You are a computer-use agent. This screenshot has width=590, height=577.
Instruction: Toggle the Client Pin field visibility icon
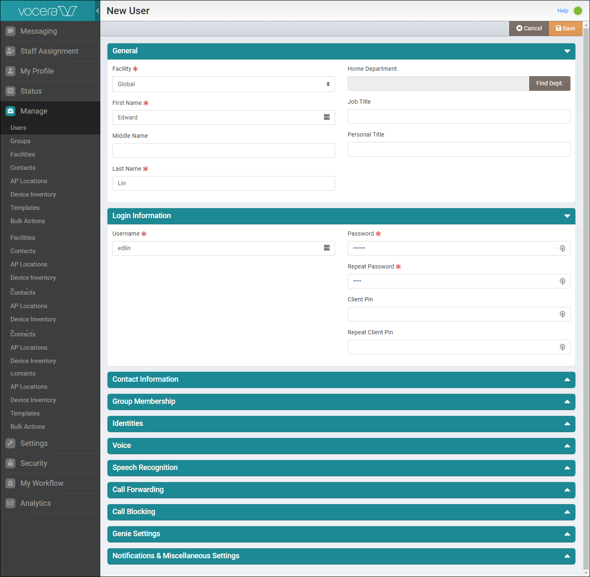562,314
